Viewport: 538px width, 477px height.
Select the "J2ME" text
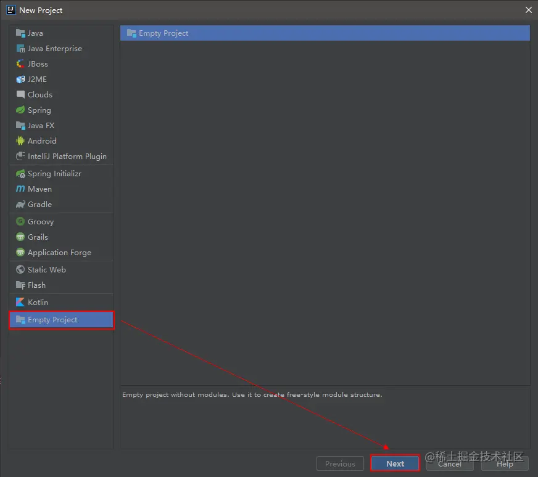pyautogui.click(x=37, y=79)
